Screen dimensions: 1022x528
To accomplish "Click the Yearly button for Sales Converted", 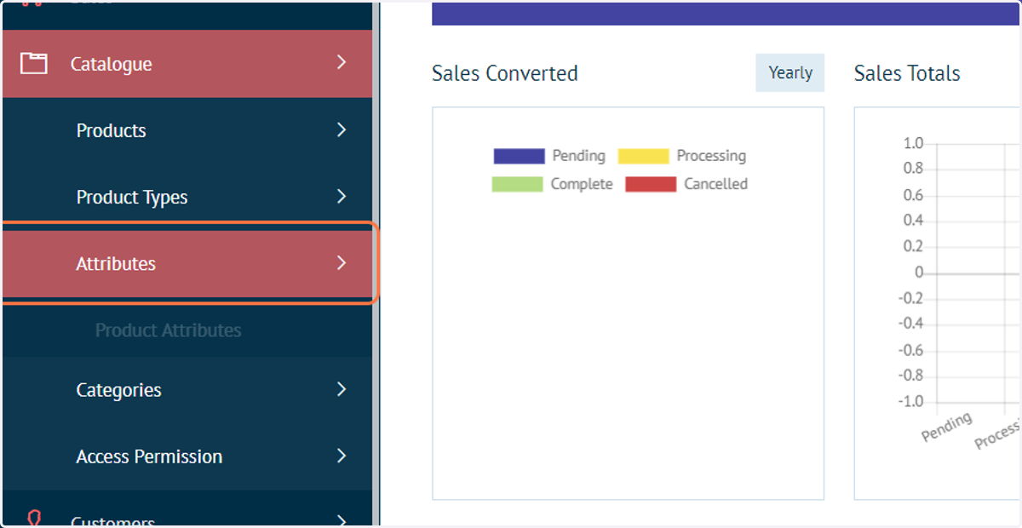I will click(x=790, y=72).
